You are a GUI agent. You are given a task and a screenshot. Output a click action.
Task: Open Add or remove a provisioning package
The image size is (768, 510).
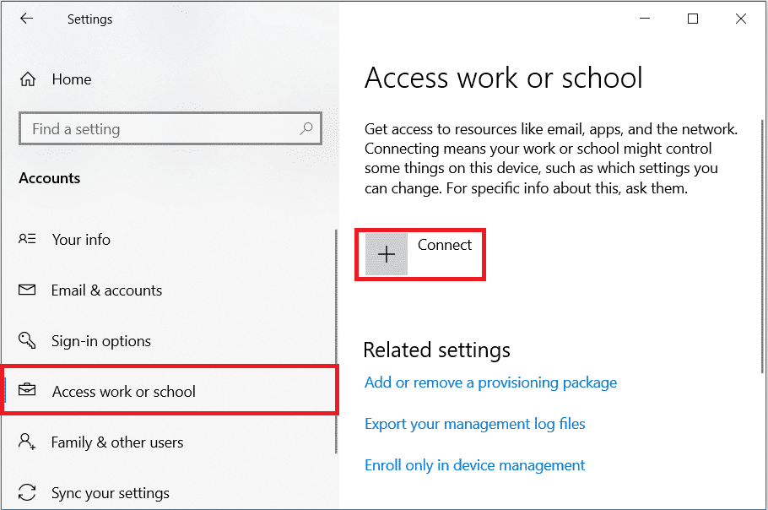491,382
